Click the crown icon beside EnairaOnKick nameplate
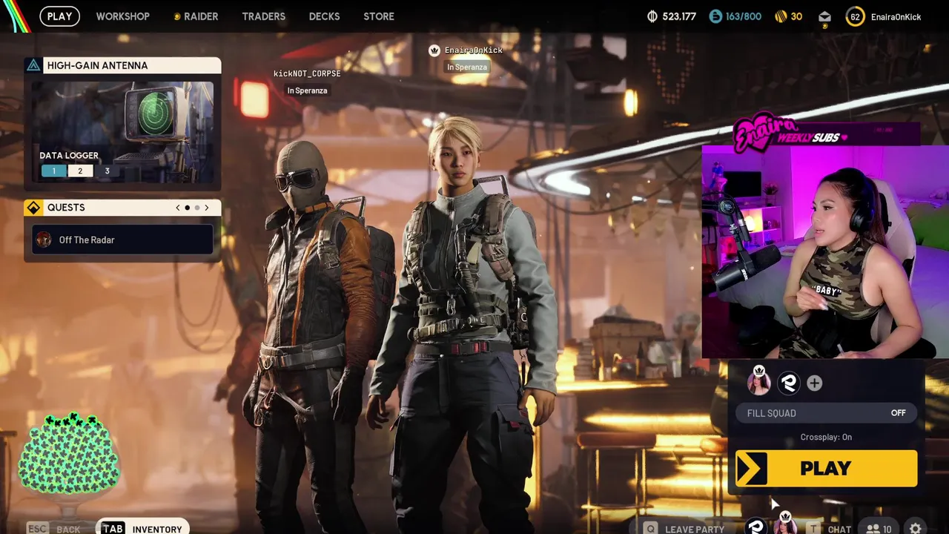 (434, 50)
